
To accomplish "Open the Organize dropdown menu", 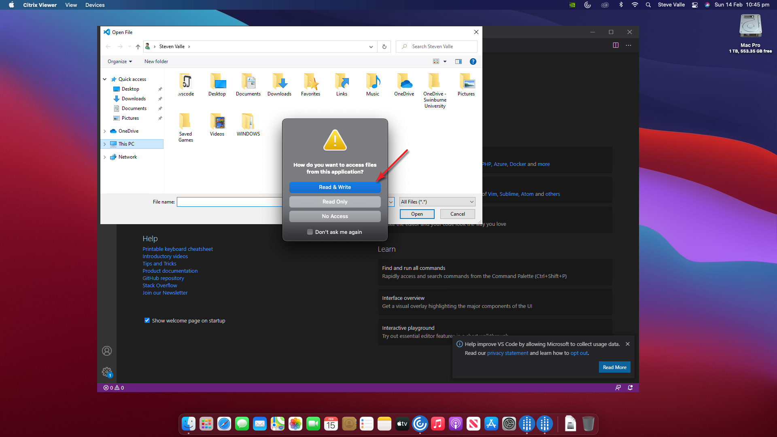I will click(x=119, y=62).
